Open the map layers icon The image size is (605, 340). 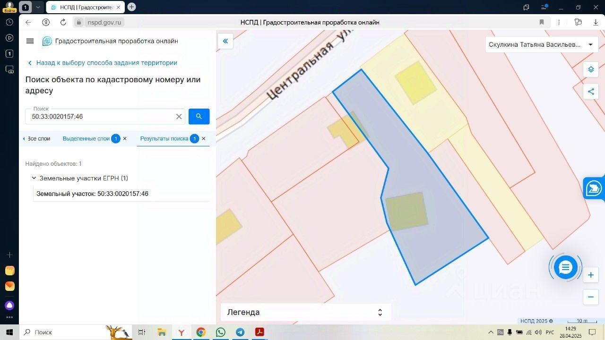tap(591, 69)
